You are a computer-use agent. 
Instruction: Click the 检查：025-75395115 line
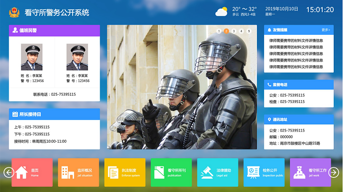pyautogui.click(x=287, y=102)
